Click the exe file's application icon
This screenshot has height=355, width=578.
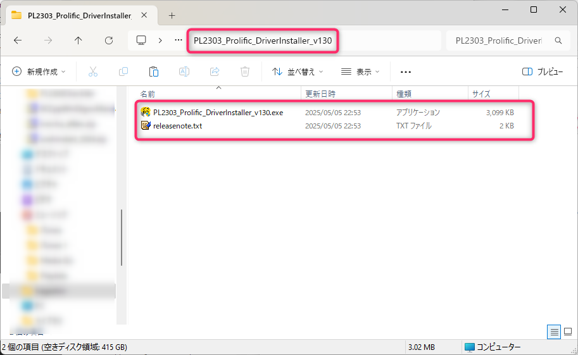click(x=146, y=112)
